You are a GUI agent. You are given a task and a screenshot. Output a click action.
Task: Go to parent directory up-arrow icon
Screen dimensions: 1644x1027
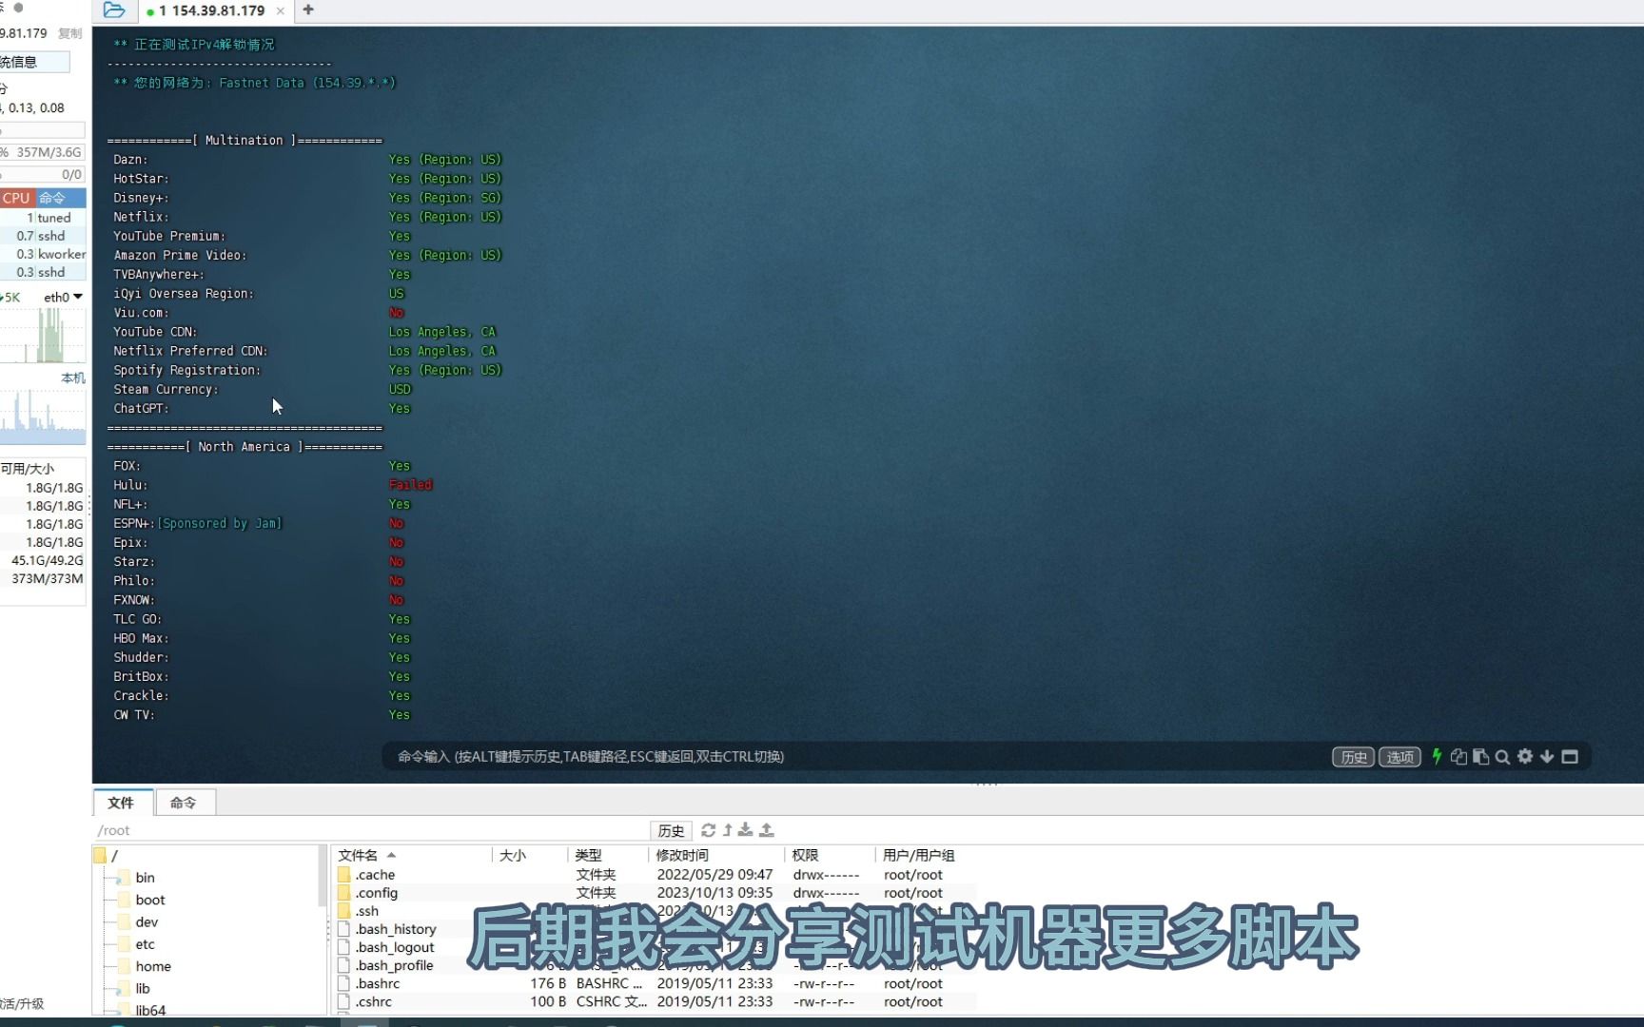[728, 830]
